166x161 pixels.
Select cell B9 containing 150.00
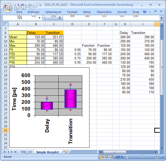pyautogui.click(x=36, y=37)
